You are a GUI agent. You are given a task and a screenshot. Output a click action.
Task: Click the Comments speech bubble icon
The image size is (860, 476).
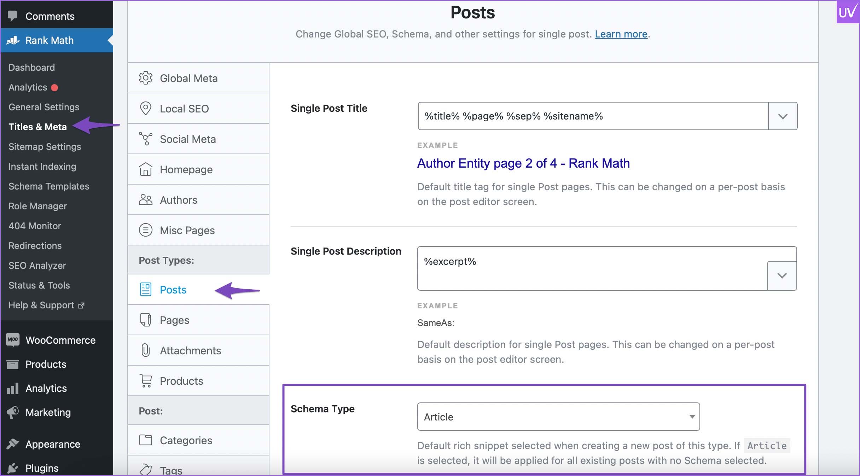click(13, 16)
